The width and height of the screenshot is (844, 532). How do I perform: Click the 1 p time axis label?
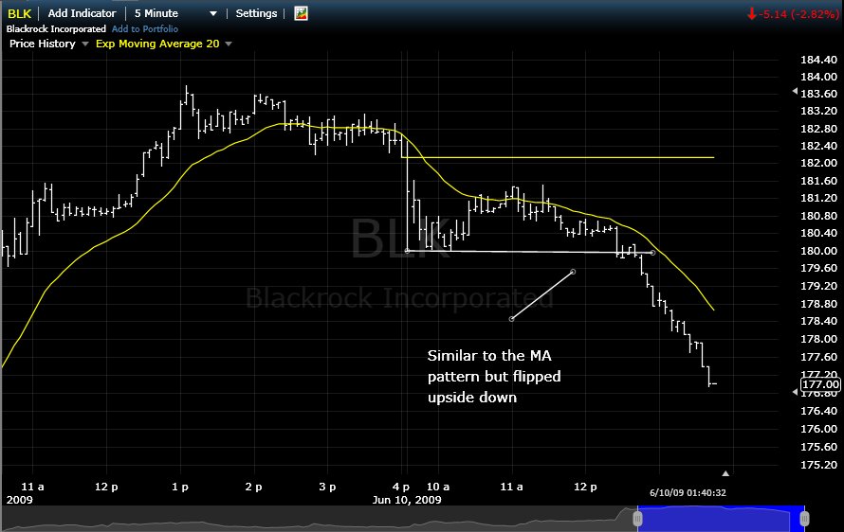[180, 487]
